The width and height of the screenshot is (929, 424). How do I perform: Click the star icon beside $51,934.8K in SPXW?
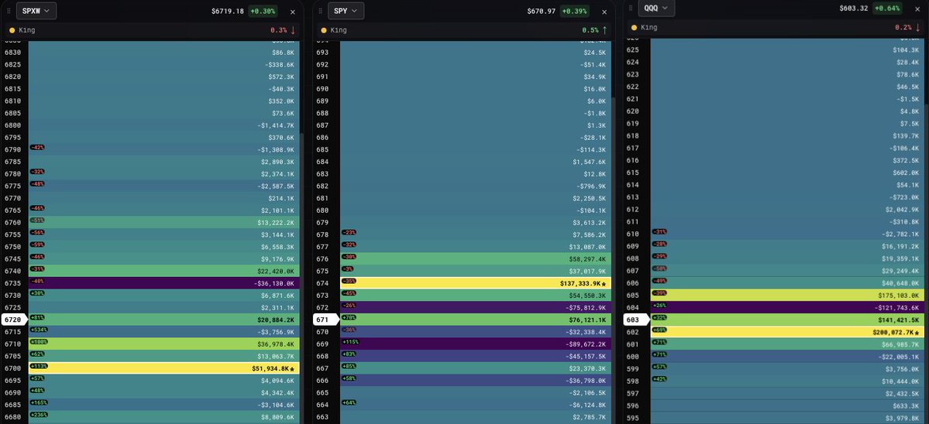[x=292, y=368]
